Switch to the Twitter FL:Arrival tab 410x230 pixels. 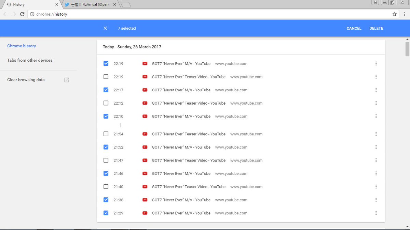(90, 5)
